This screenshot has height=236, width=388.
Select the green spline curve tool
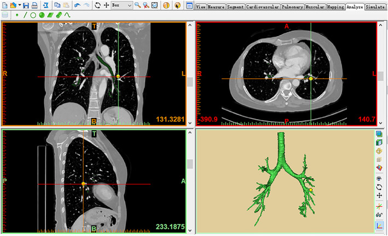click(67, 15)
